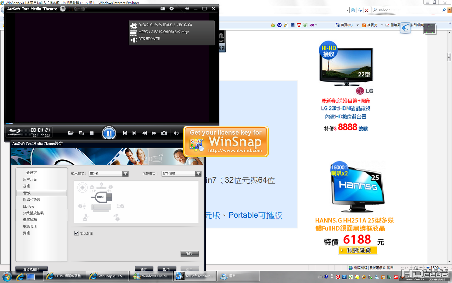Screen dimensions: 452x283
Task: Open the playlist icon in the player
Action: pos(81,133)
